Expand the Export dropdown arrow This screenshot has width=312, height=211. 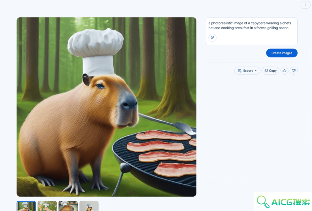(x=256, y=71)
